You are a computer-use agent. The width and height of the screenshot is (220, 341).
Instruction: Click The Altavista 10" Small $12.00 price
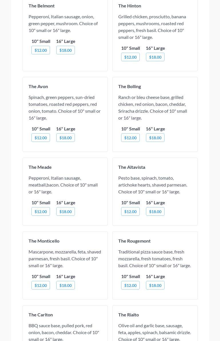pyautogui.click(x=130, y=212)
